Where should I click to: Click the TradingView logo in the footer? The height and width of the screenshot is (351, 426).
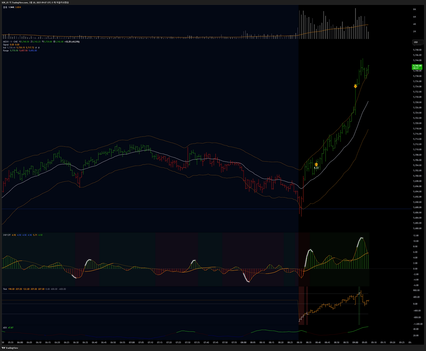coord(10,348)
